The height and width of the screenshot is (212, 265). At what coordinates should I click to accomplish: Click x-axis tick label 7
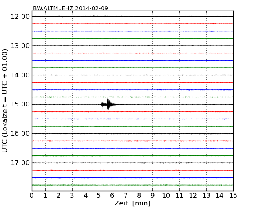(x=126, y=195)
